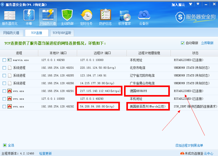Sort by the 远程IP地理信息 column header

pos(149,53)
